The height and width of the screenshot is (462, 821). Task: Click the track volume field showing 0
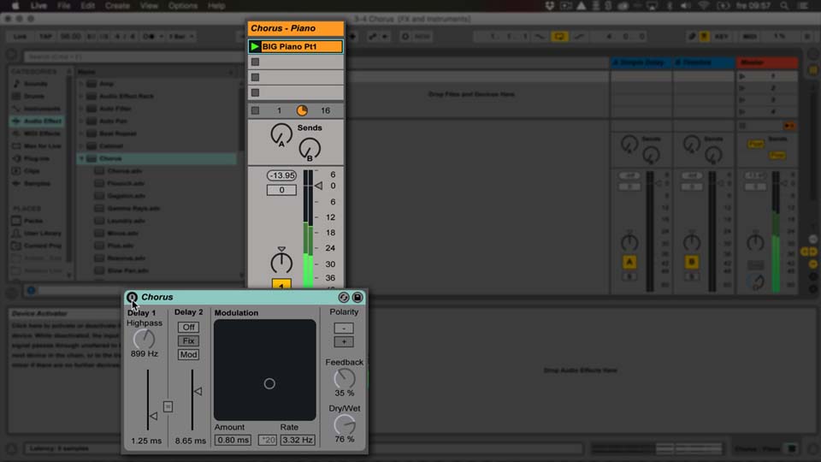(281, 190)
